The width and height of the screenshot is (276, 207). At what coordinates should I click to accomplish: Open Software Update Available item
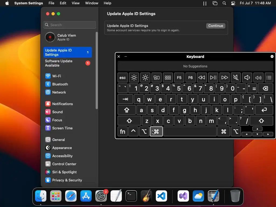click(68, 63)
